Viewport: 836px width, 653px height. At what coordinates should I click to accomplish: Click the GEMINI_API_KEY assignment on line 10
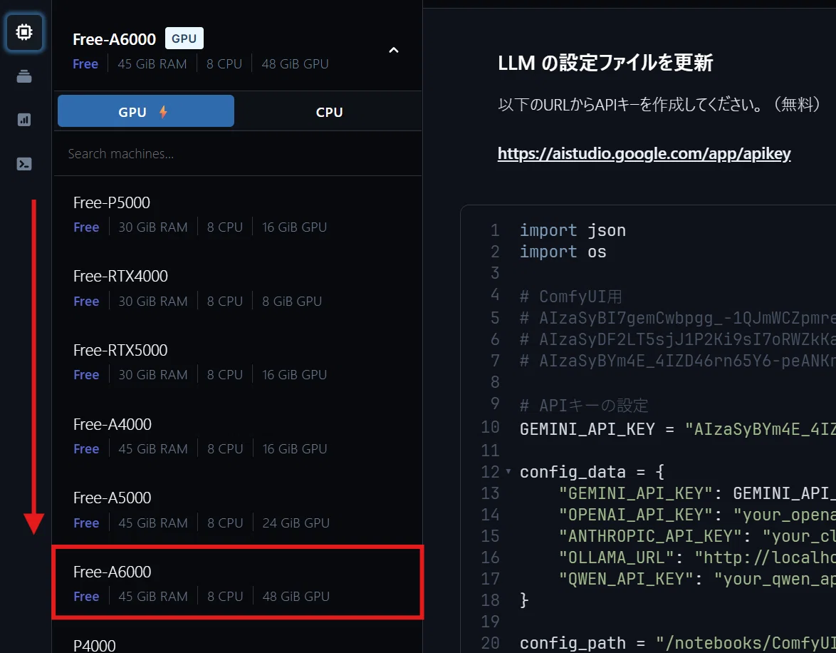(x=678, y=428)
